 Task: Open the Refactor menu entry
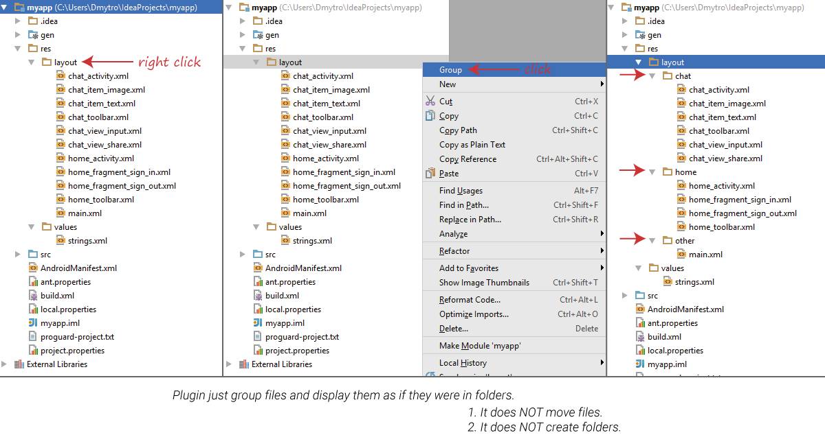[514, 251]
